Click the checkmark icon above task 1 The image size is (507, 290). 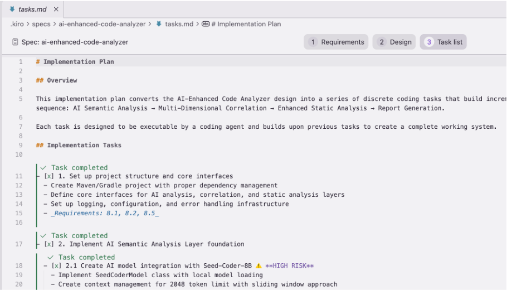click(x=43, y=168)
